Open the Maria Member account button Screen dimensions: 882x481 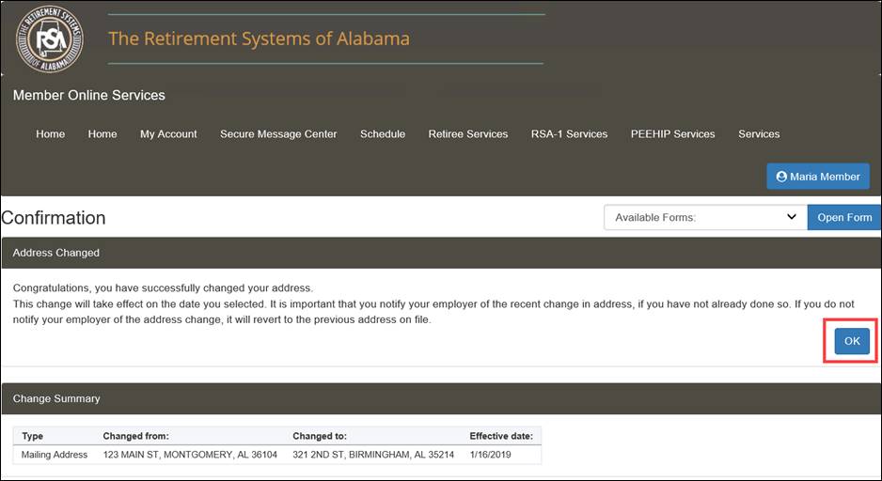tap(818, 177)
